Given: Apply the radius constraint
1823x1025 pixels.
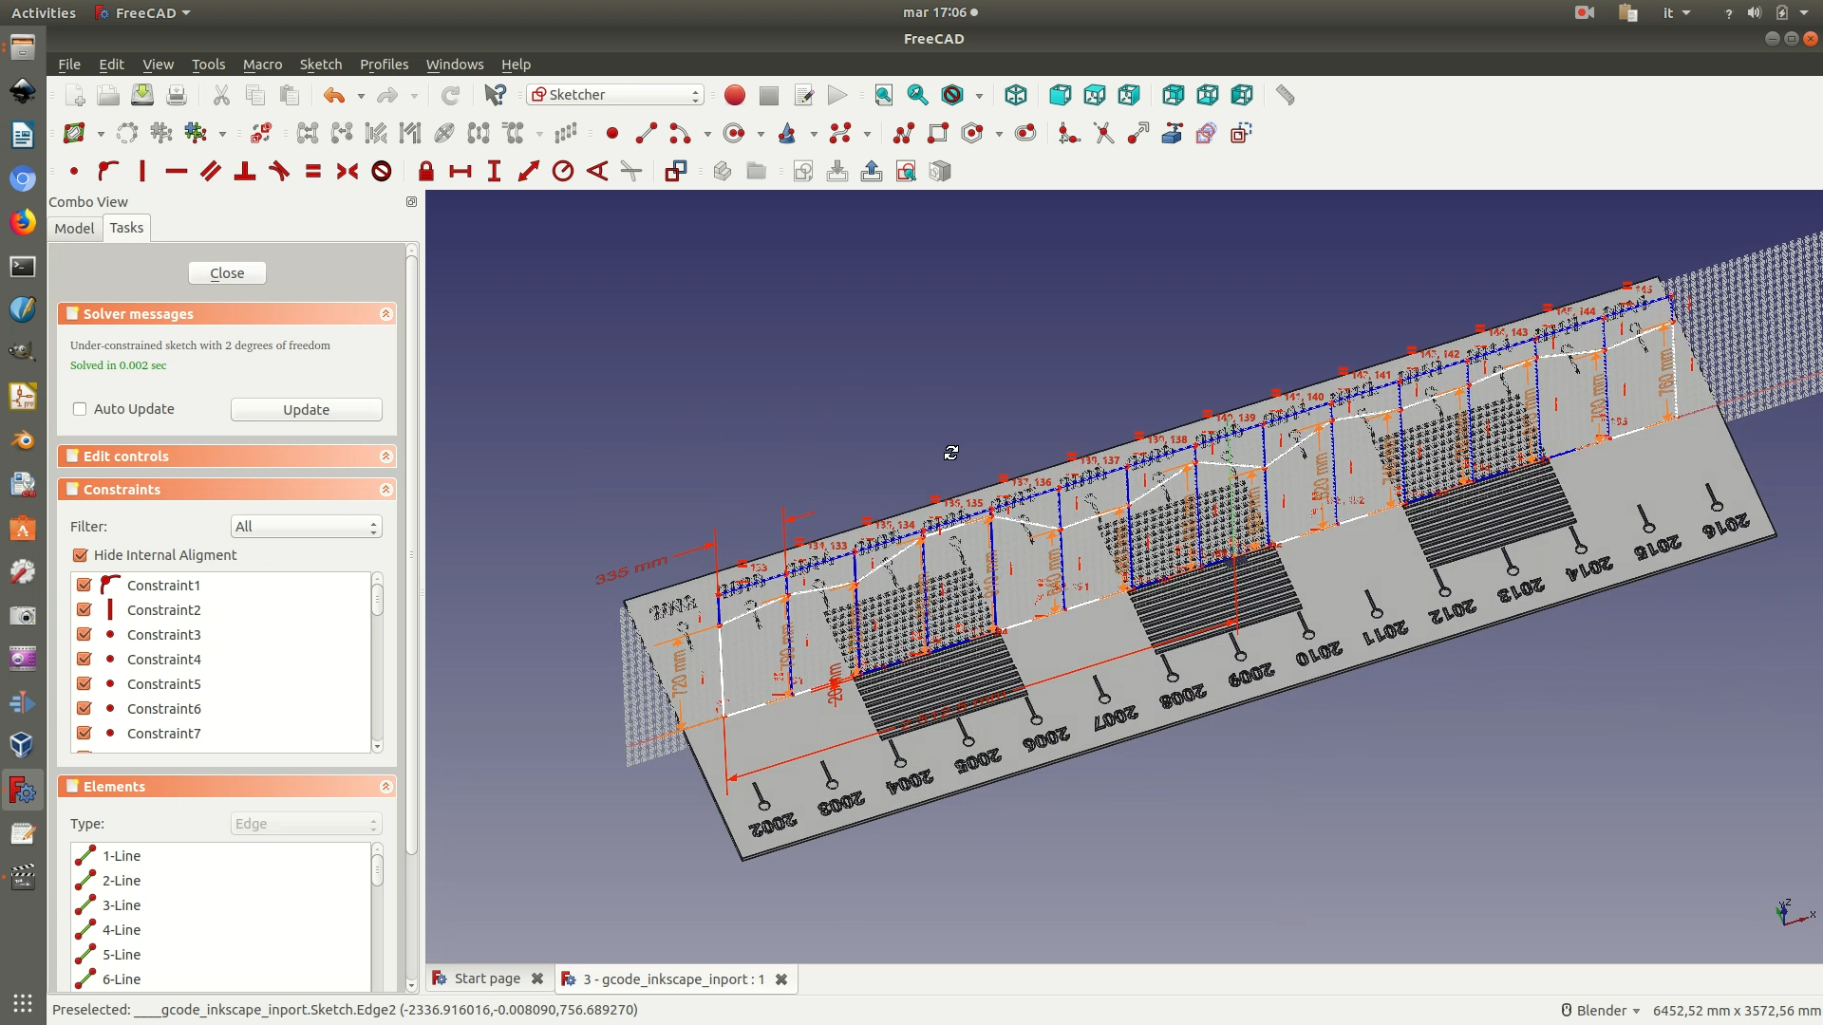Looking at the screenshot, I should [563, 172].
